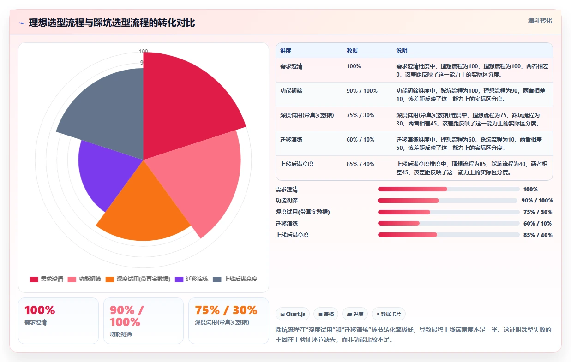Screen dimensions: 571x362
Task: Click the 迁移演练 description in the table
Action: pos(469,144)
